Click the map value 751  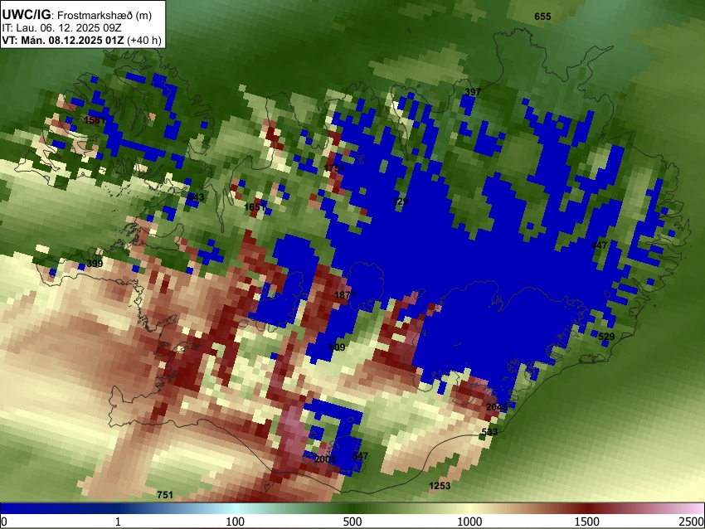164,495
